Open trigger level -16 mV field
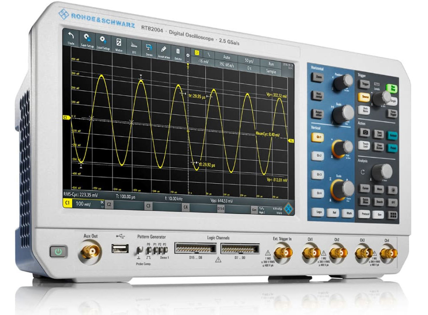The width and height of the screenshot is (428, 315). (x=203, y=61)
